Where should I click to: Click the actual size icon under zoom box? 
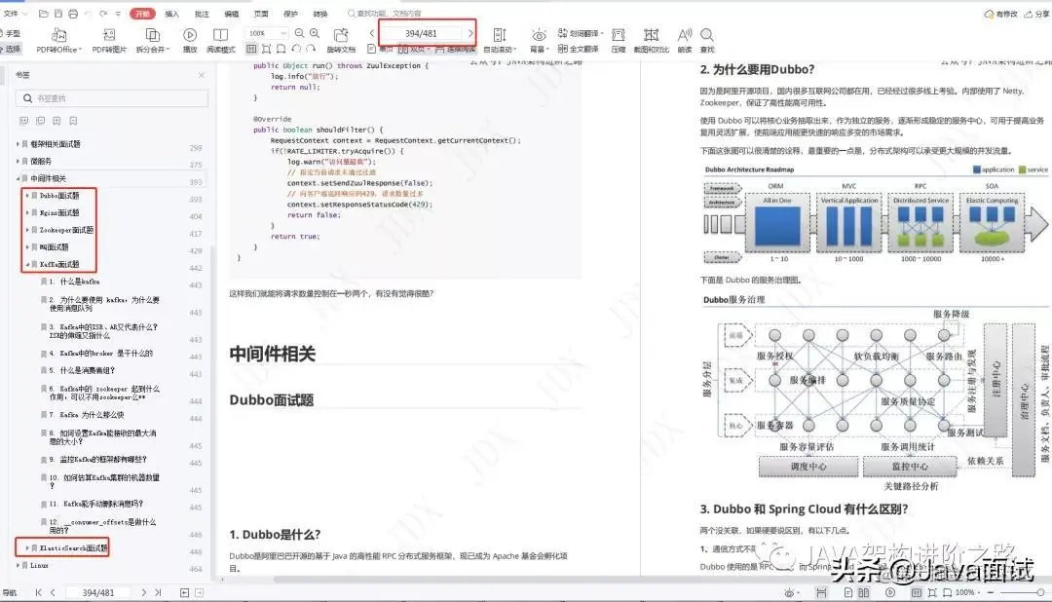pos(251,49)
